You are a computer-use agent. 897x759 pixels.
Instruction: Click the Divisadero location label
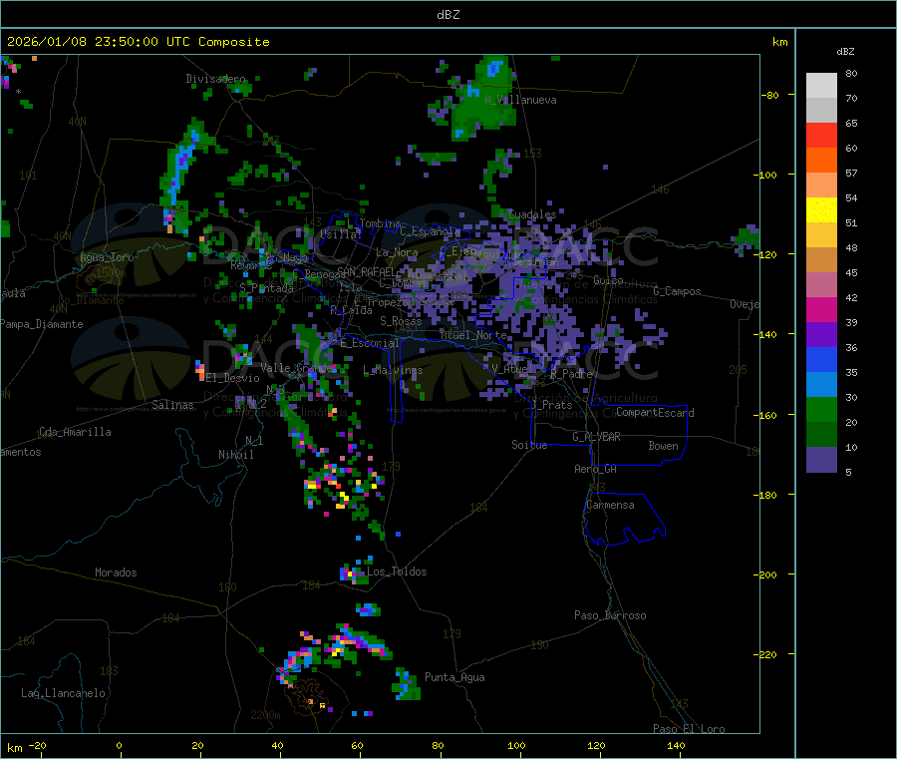tap(215, 79)
